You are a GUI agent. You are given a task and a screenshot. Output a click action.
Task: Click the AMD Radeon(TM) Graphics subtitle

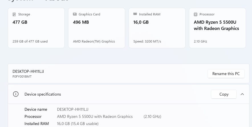point(94,41)
